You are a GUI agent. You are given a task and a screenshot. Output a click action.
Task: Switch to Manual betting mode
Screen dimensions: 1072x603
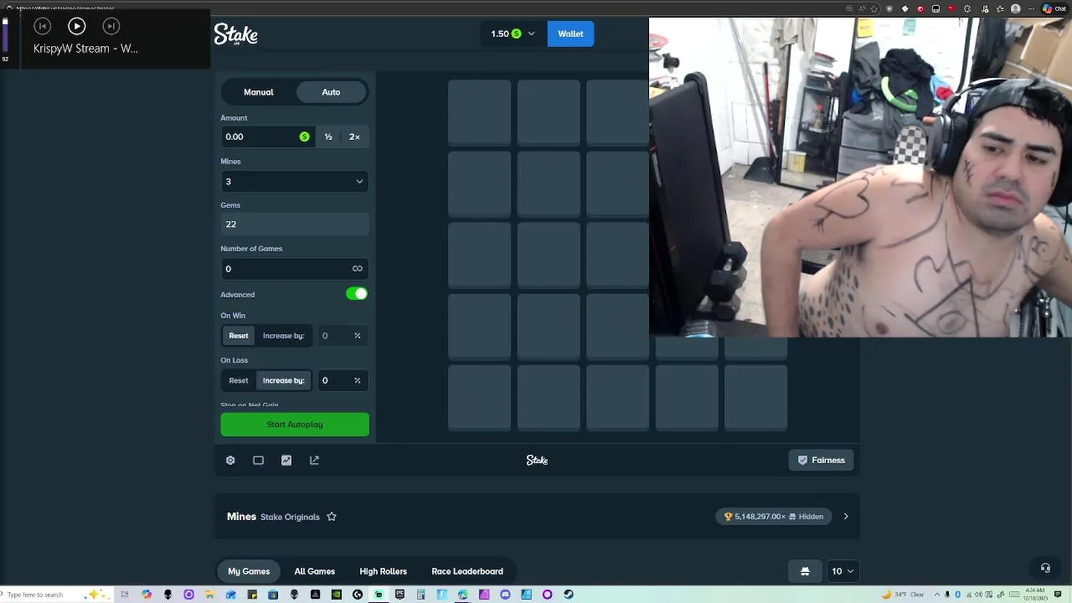coord(259,92)
